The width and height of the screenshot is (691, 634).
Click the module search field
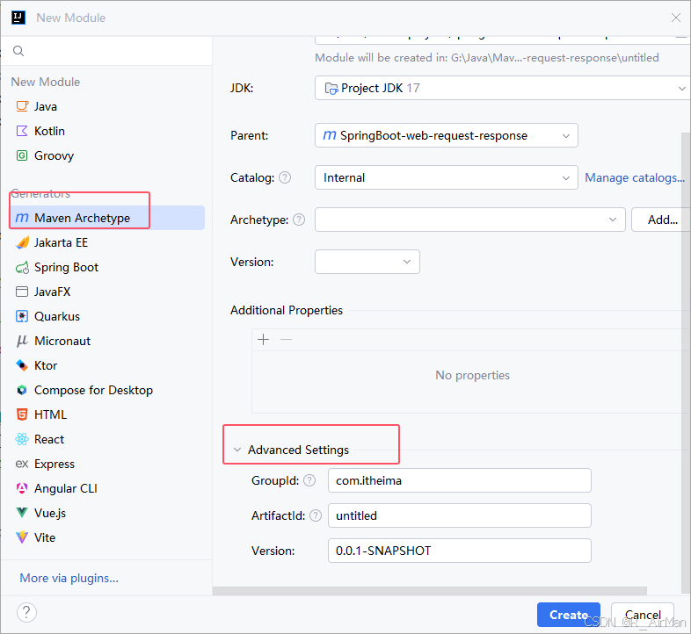[x=106, y=51]
